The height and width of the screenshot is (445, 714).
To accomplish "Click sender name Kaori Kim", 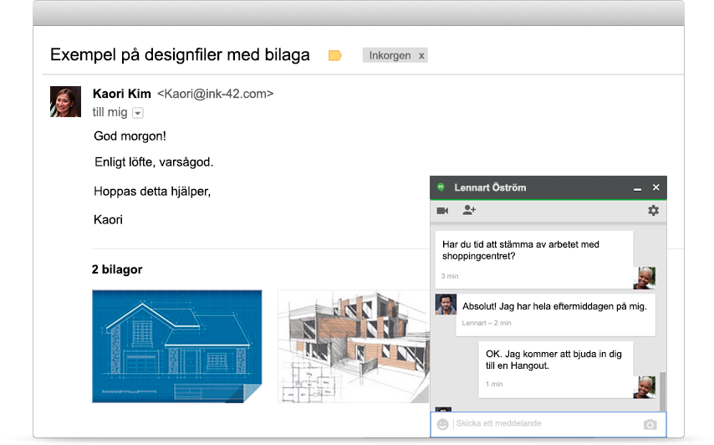I will click(x=121, y=94).
